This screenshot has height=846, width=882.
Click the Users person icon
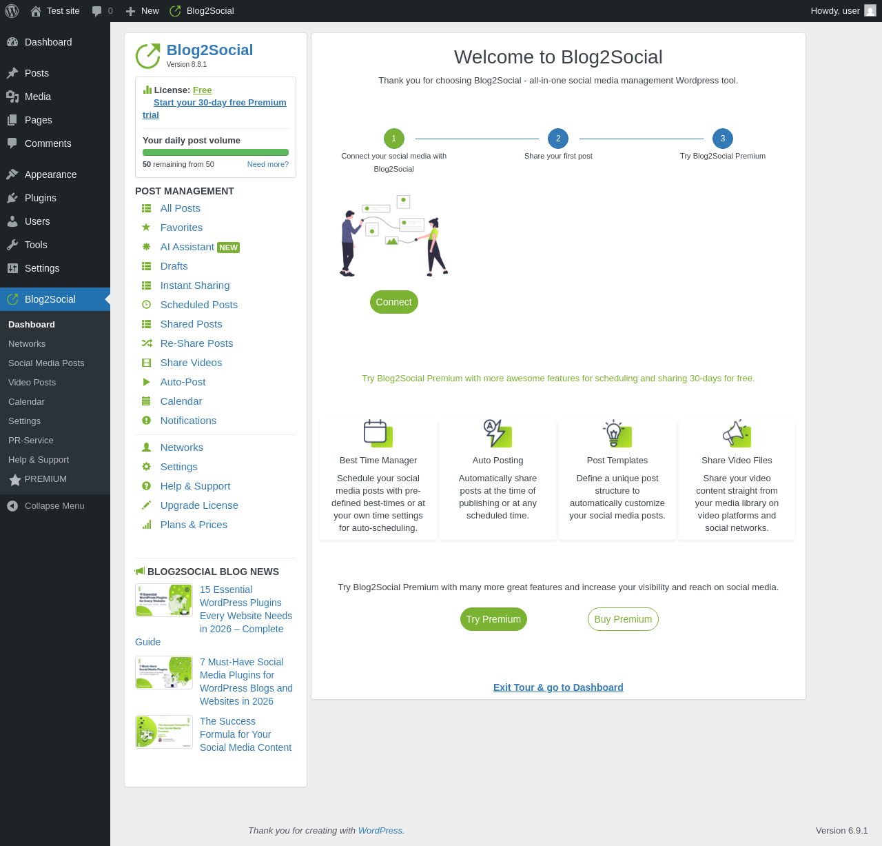12,221
